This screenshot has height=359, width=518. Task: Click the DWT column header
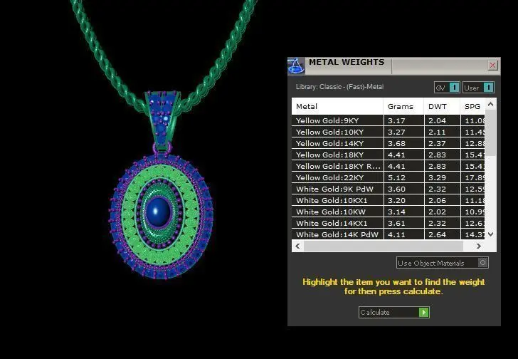click(442, 106)
